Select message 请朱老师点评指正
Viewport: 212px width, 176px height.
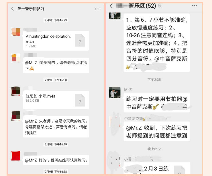(x=56, y=65)
